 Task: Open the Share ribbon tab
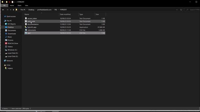point(19,6)
